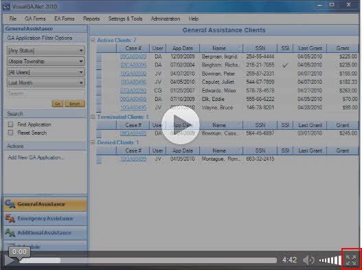Mute the video using speaker icon
The image size is (362, 270).
pyautogui.click(x=308, y=260)
